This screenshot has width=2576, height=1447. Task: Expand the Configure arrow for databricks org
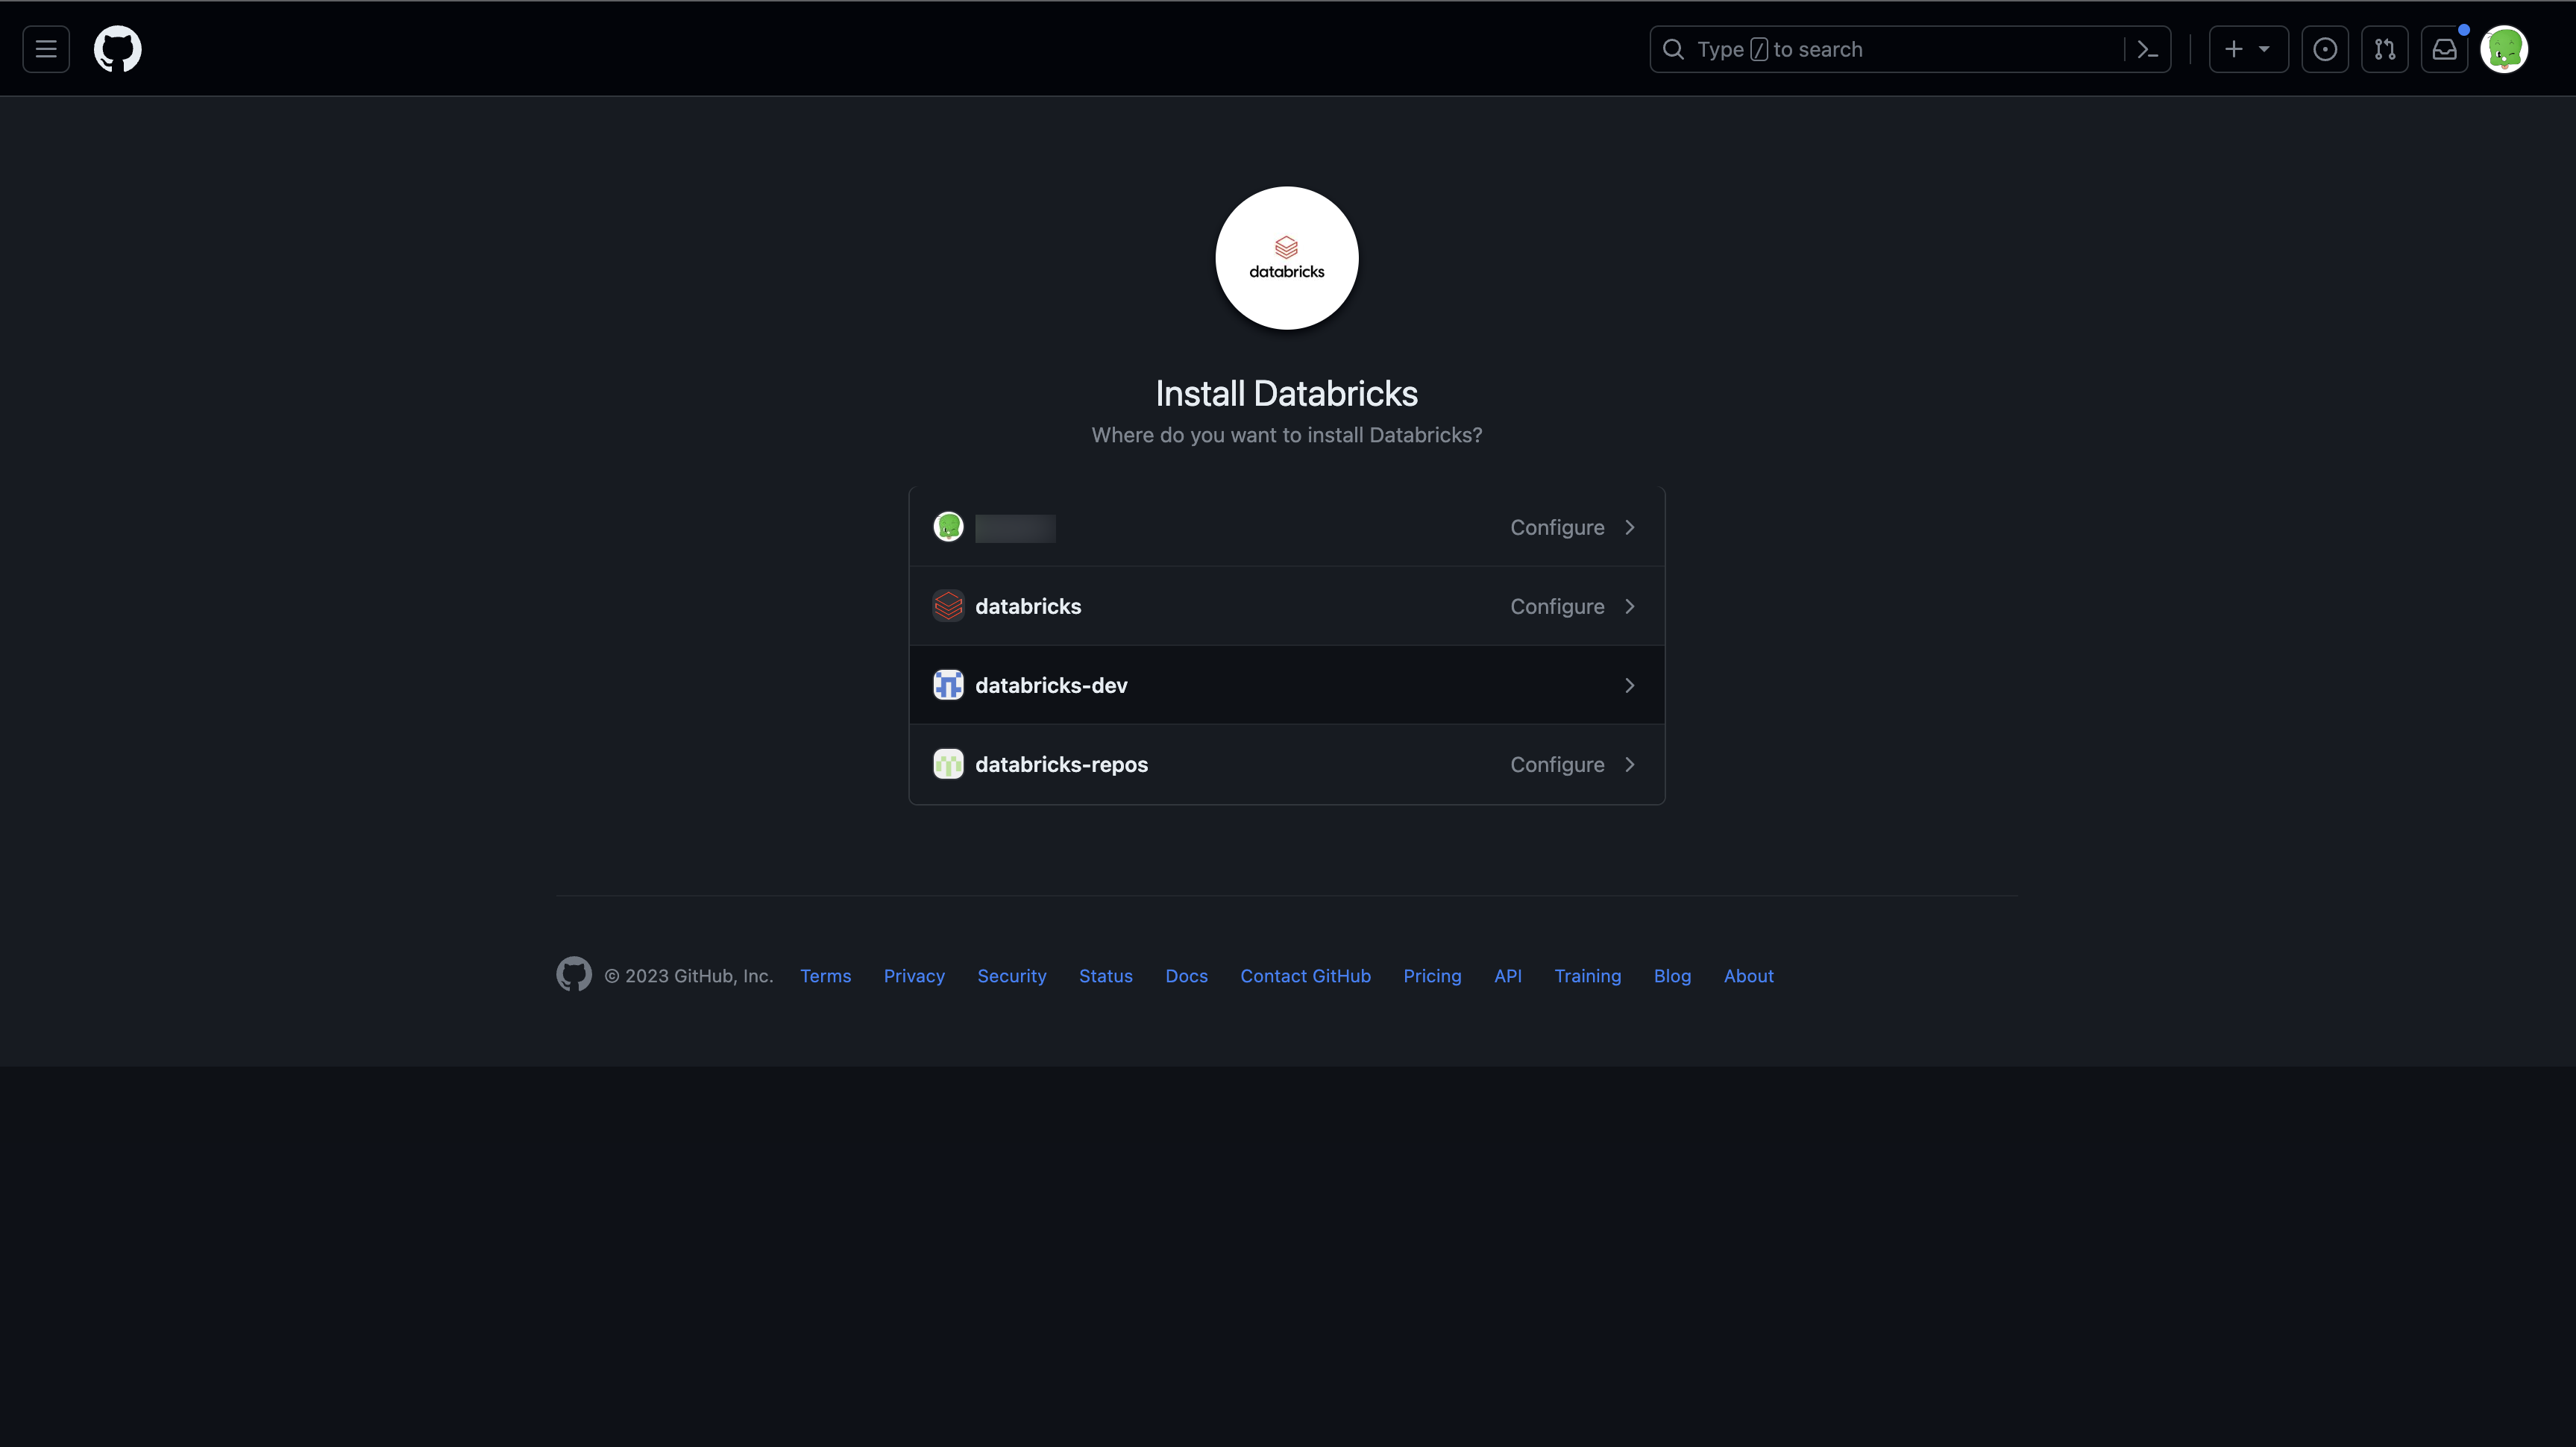pyautogui.click(x=1627, y=605)
